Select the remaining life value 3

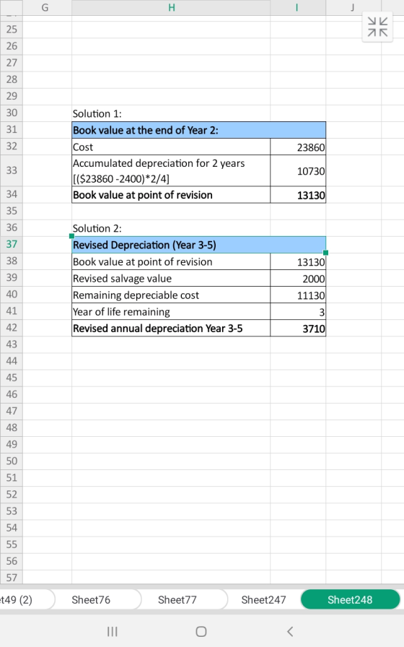click(x=298, y=311)
